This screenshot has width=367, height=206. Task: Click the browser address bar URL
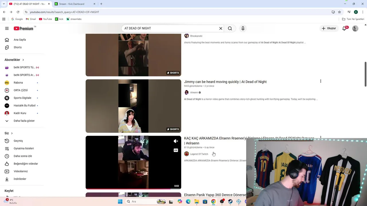click(x=65, y=12)
